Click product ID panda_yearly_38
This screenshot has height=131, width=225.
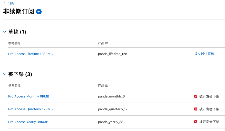[111, 122]
